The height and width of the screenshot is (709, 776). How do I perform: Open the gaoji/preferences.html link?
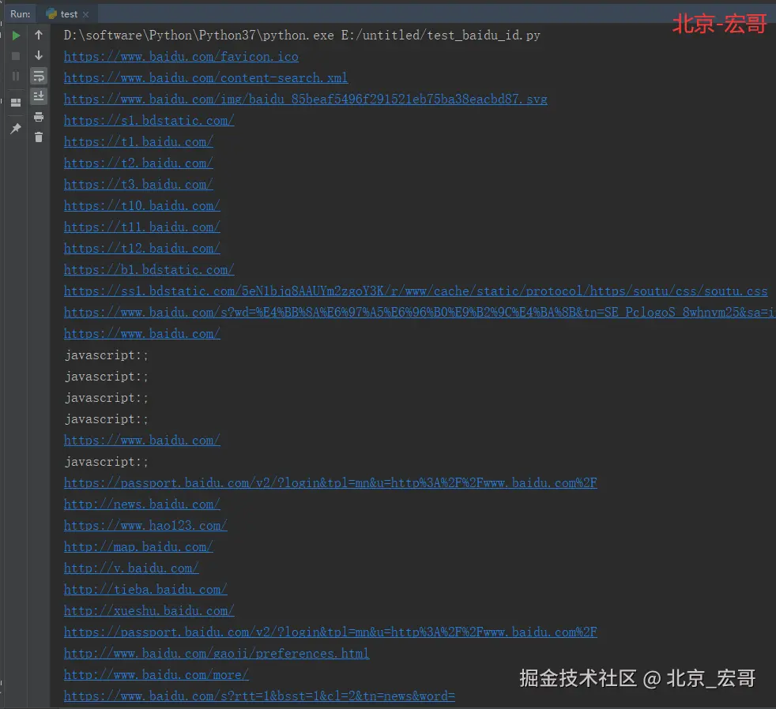pos(217,654)
